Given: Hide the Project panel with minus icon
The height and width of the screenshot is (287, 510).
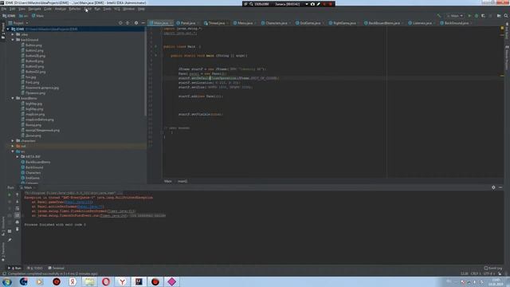Looking at the screenshot, I should pyautogui.click(x=143, y=23).
